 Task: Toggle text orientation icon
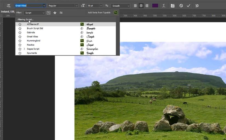click(8, 6)
